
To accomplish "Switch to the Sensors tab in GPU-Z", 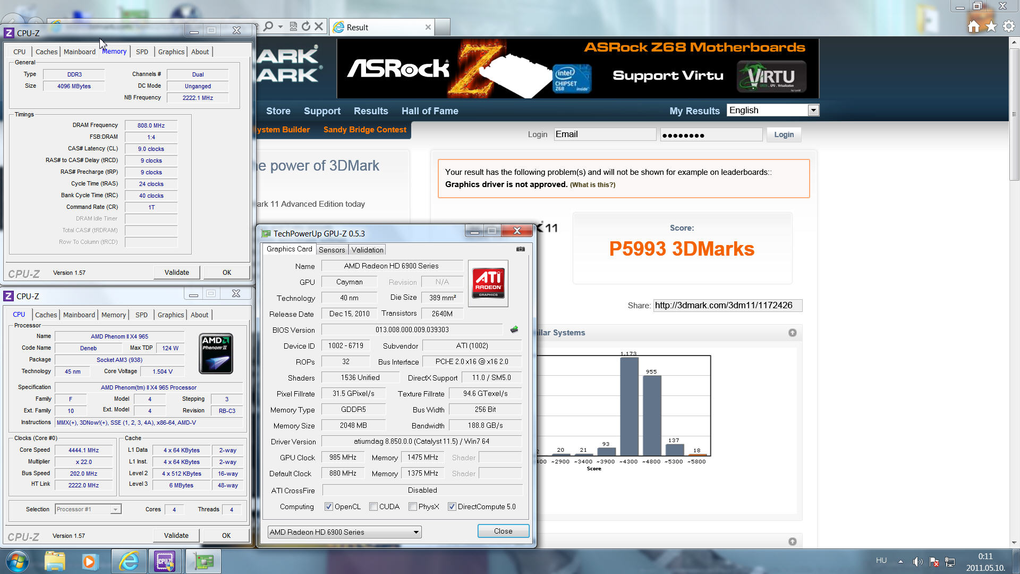I will [331, 250].
